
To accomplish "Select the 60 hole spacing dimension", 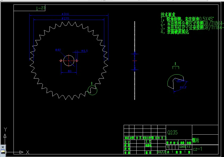I will pyautogui.click(x=70, y=71).
